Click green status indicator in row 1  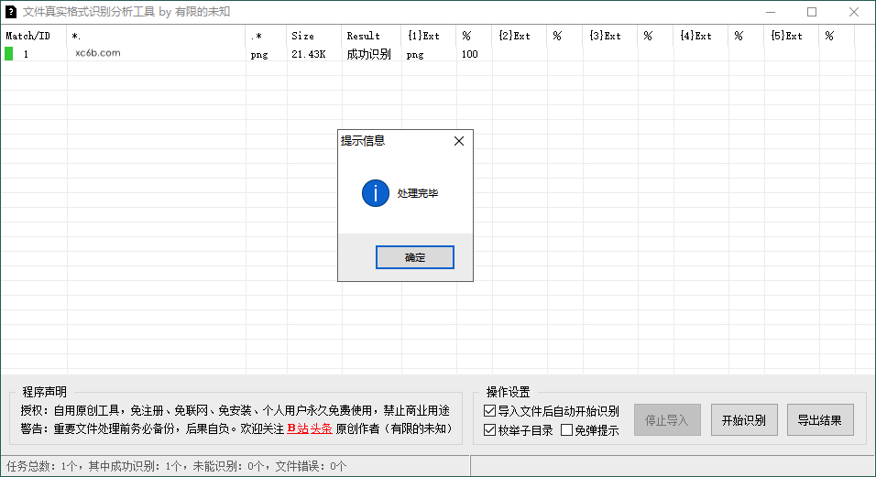tap(8, 53)
